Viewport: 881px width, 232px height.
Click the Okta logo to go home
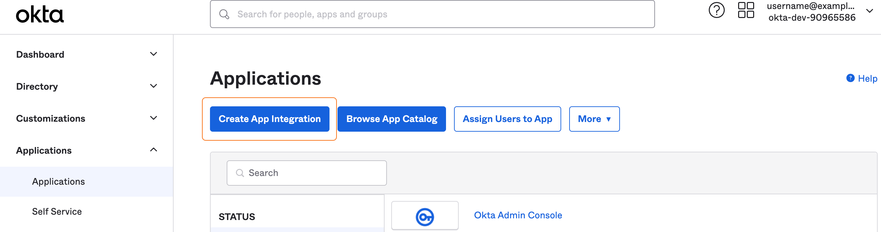coord(40,14)
